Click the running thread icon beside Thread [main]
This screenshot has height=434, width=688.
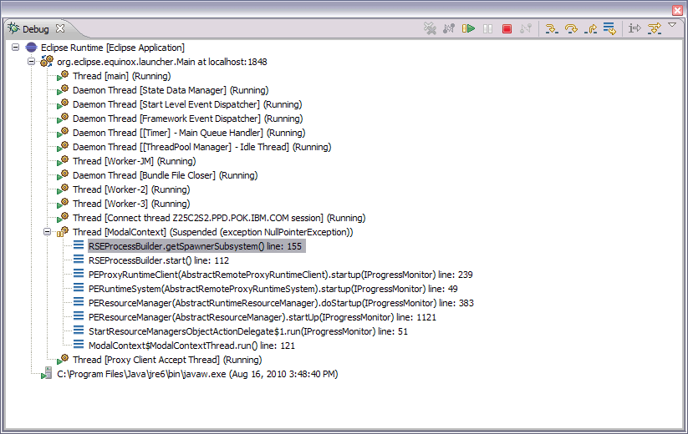(63, 76)
